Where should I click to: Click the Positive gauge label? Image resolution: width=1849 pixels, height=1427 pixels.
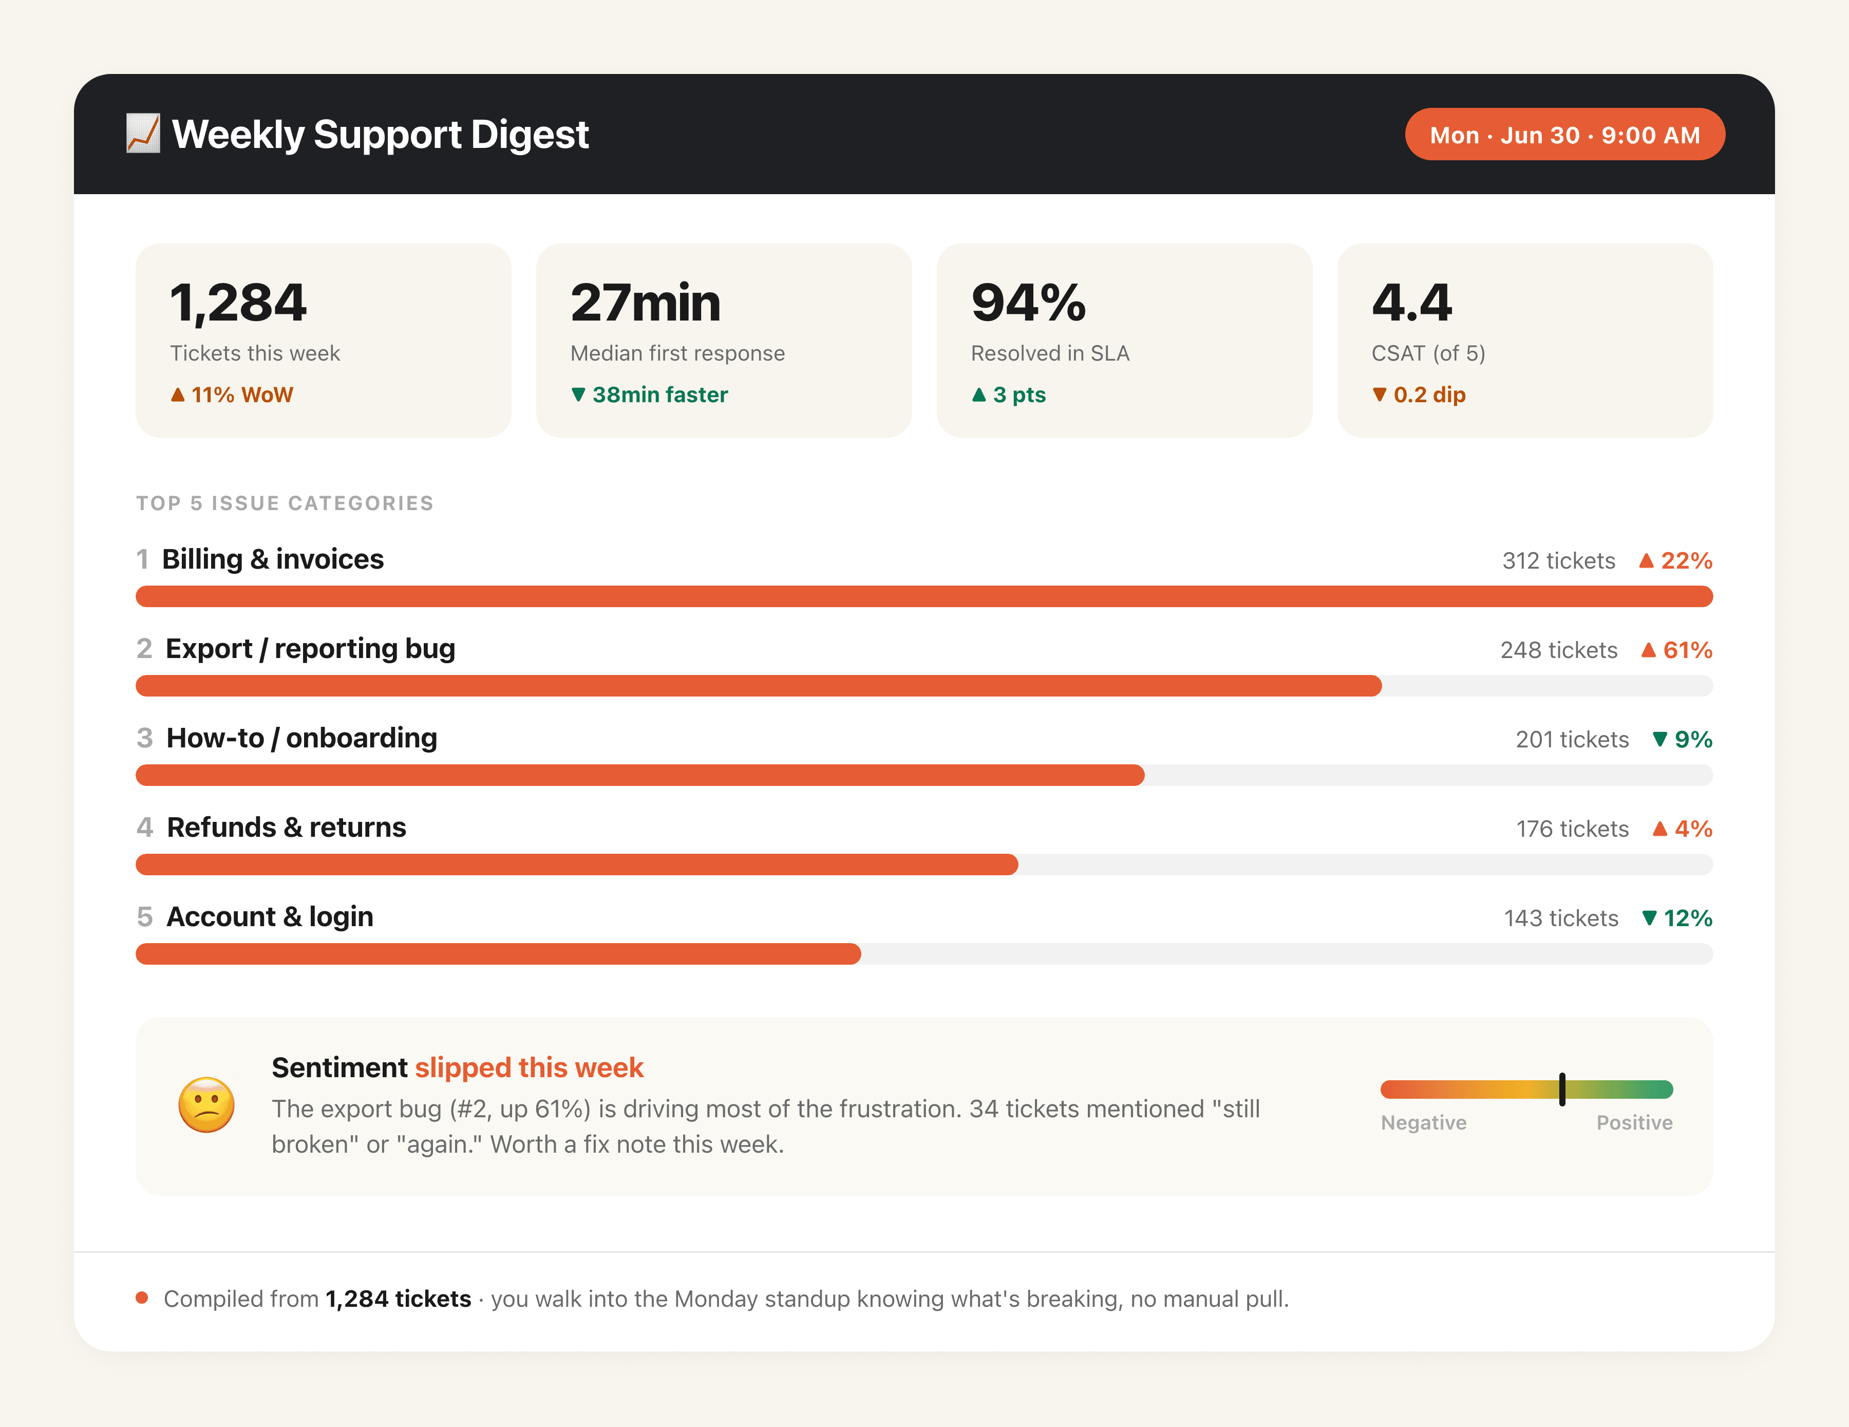1634,1123
